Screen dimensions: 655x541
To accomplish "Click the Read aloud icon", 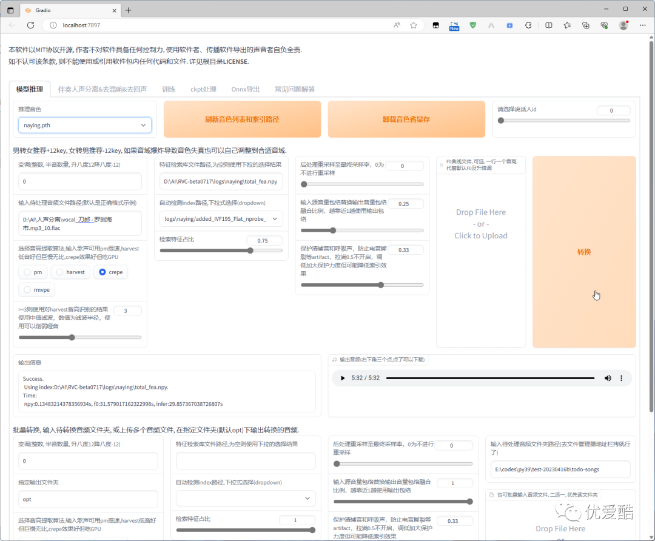I will 397,25.
